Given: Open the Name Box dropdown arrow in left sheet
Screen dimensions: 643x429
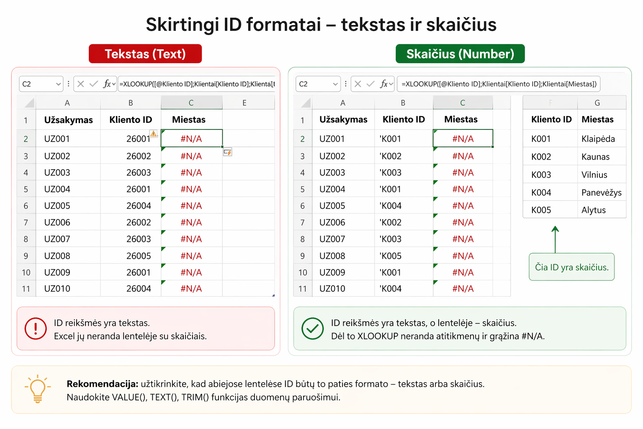Looking at the screenshot, I should 58,84.
